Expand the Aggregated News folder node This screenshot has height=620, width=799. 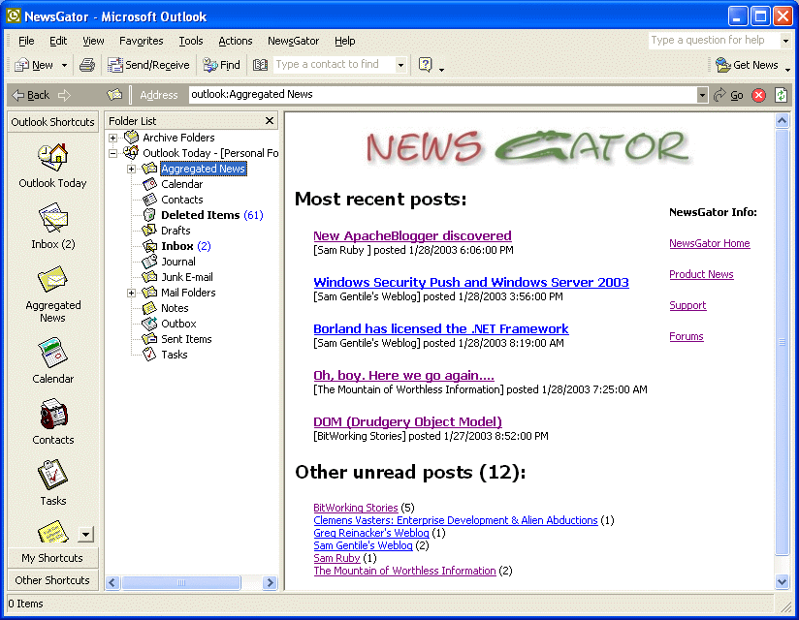pos(132,169)
